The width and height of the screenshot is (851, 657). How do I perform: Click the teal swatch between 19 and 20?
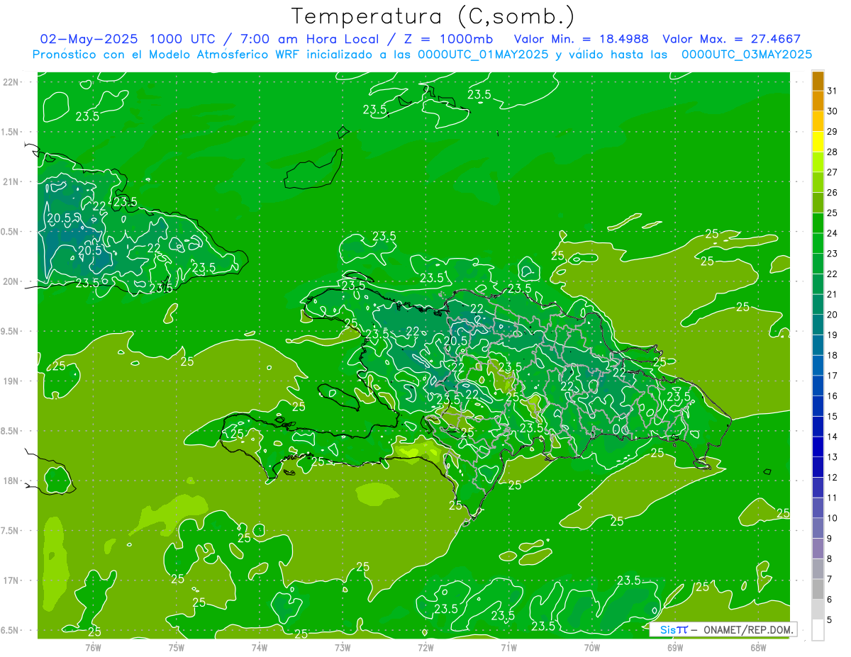(x=818, y=325)
